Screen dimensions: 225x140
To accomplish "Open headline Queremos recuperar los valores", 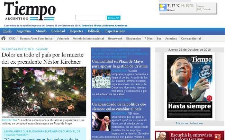I will 42,139.
